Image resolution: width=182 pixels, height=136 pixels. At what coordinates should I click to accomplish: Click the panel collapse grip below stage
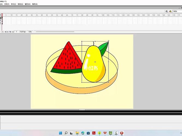82,110
